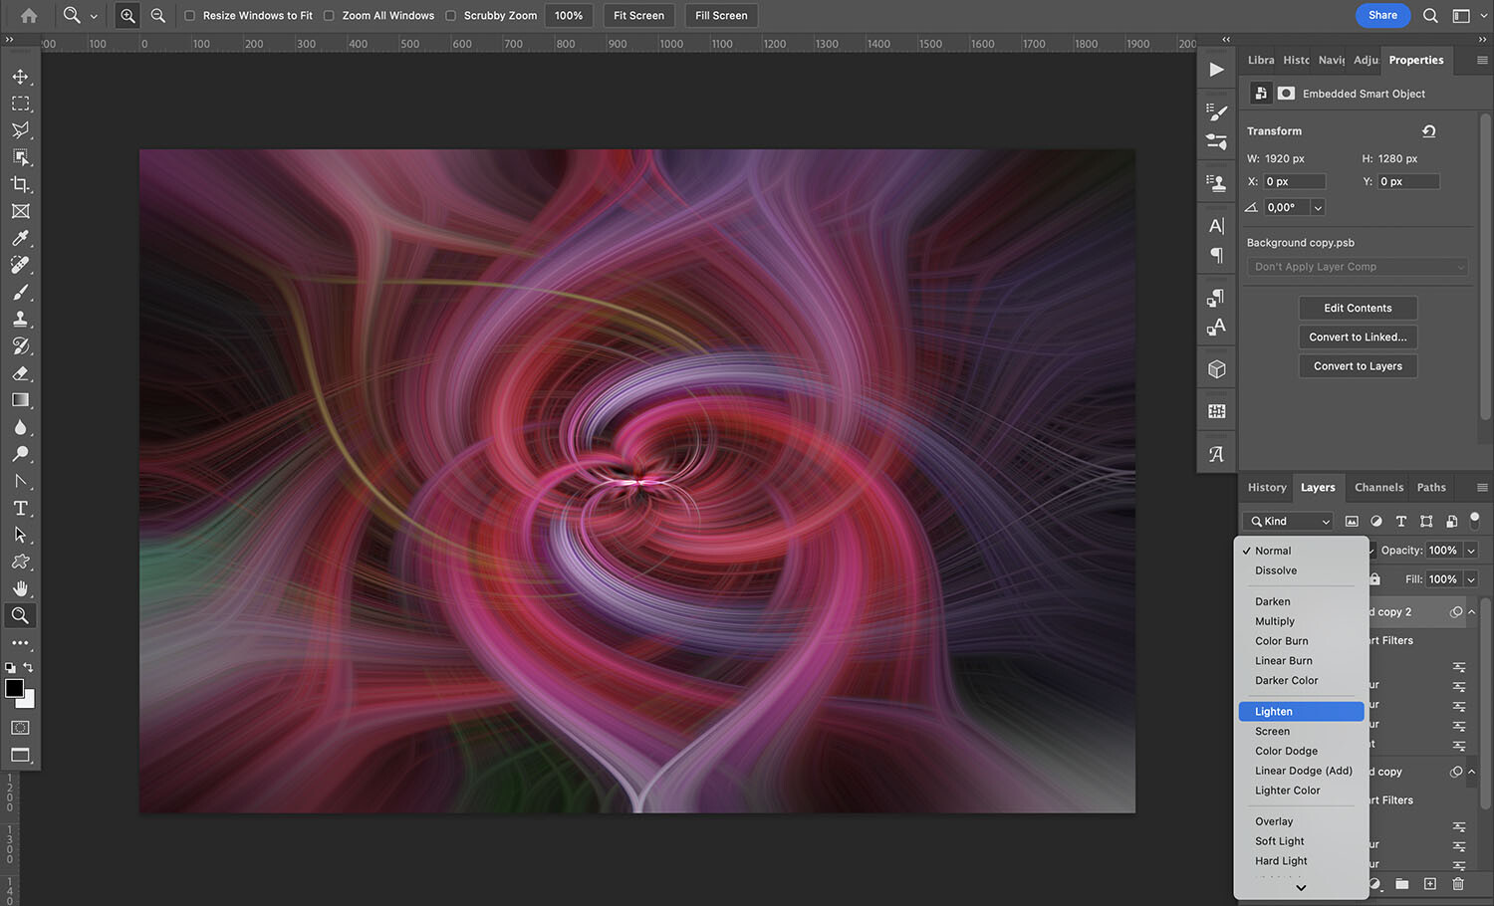1494x906 pixels.
Task: Select Screen blend mode from the list
Action: [1273, 731]
